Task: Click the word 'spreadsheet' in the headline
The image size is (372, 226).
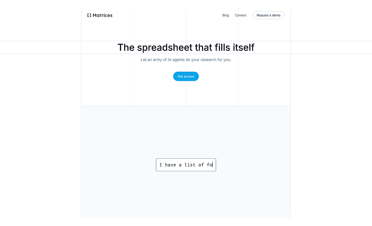Action: coord(165,47)
